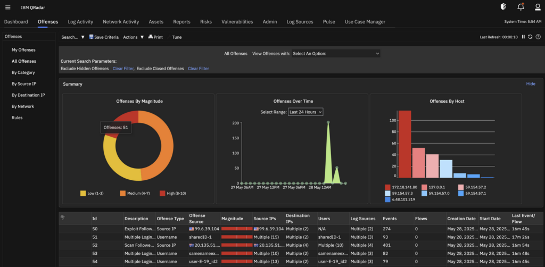Image resolution: width=545 pixels, height=267 pixels.
Task: Open By Category in the sidebar
Action: click(x=23, y=72)
